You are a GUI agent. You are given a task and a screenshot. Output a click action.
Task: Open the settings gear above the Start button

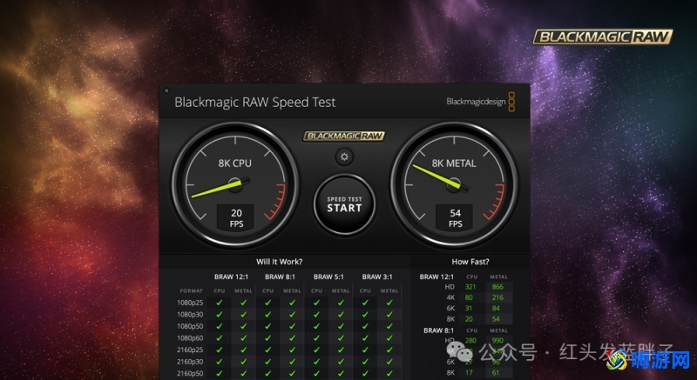click(344, 157)
